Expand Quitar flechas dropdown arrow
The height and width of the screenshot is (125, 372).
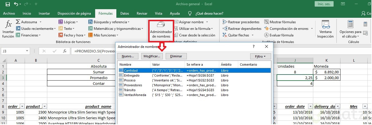[x=252, y=35]
